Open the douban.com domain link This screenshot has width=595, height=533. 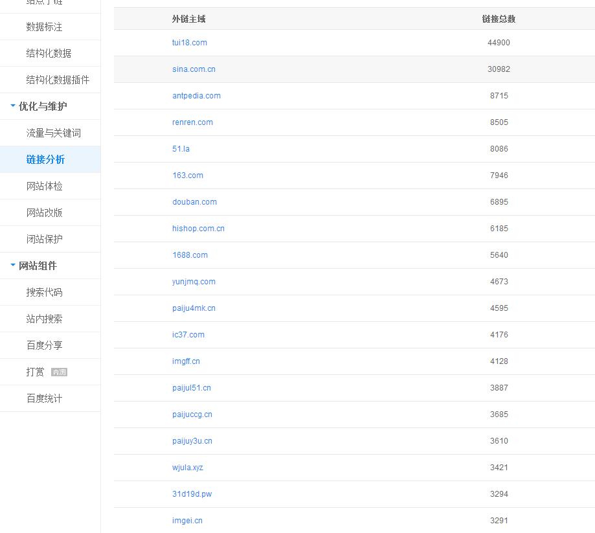194,202
